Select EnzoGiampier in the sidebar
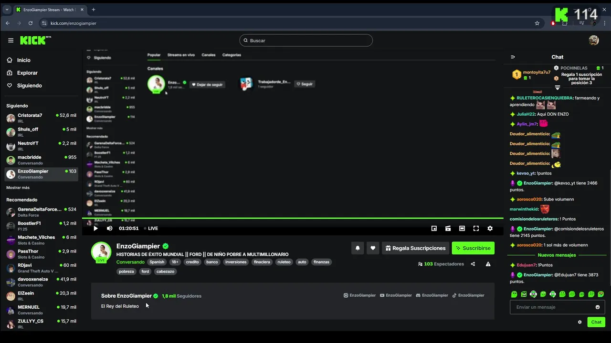Screen dimensions: 611x343 coord(41,174)
